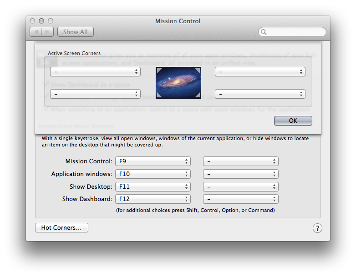The image size is (356, 277).
Task: Click the Mission Control window title
Action: pyautogui.click(x=178, y=21)
